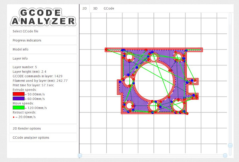
Task: Click the large central circle in the 2D render
Action: (x=154, y=81)
